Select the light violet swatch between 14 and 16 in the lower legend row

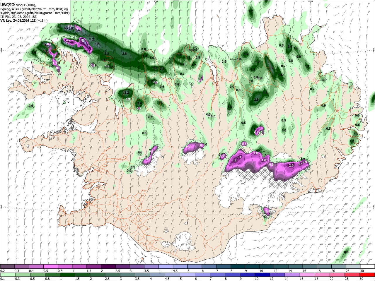click(x=292, y=275)
